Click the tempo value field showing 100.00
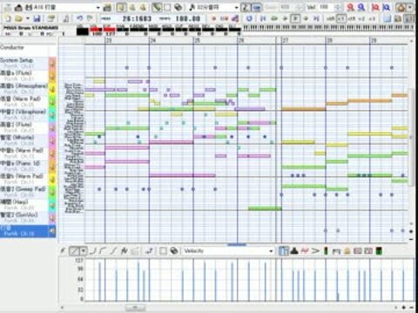This screenshot has height=313, width=418. (x=188, y=19)
